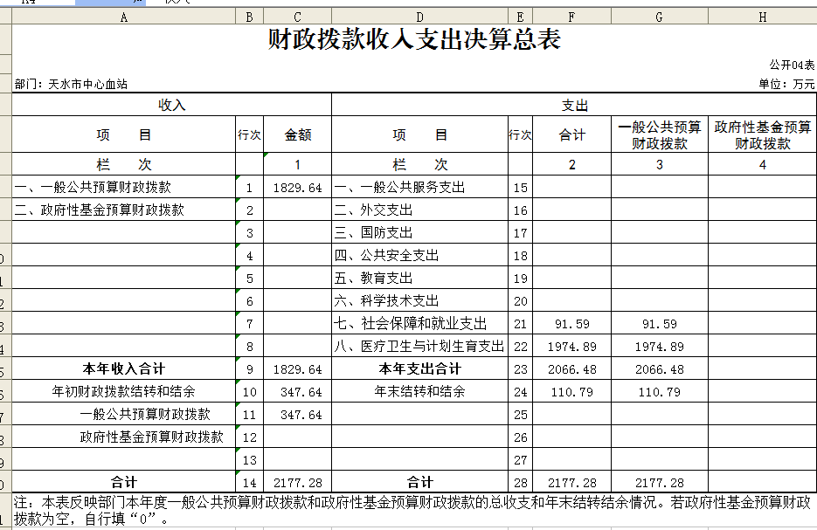817x530 pixels.
Task: Click the 金额 column heading cell
Action: [297, 135]
